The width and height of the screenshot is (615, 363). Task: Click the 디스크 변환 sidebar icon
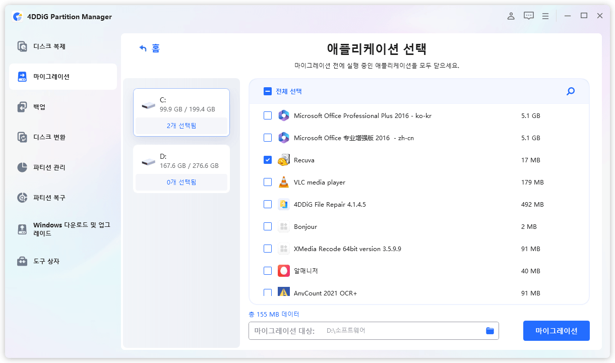click(22, 137)
